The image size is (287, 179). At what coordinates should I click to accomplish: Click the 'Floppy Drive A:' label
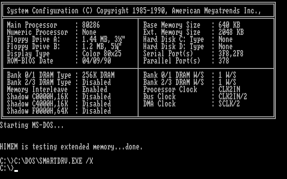[x=34, y=39]
